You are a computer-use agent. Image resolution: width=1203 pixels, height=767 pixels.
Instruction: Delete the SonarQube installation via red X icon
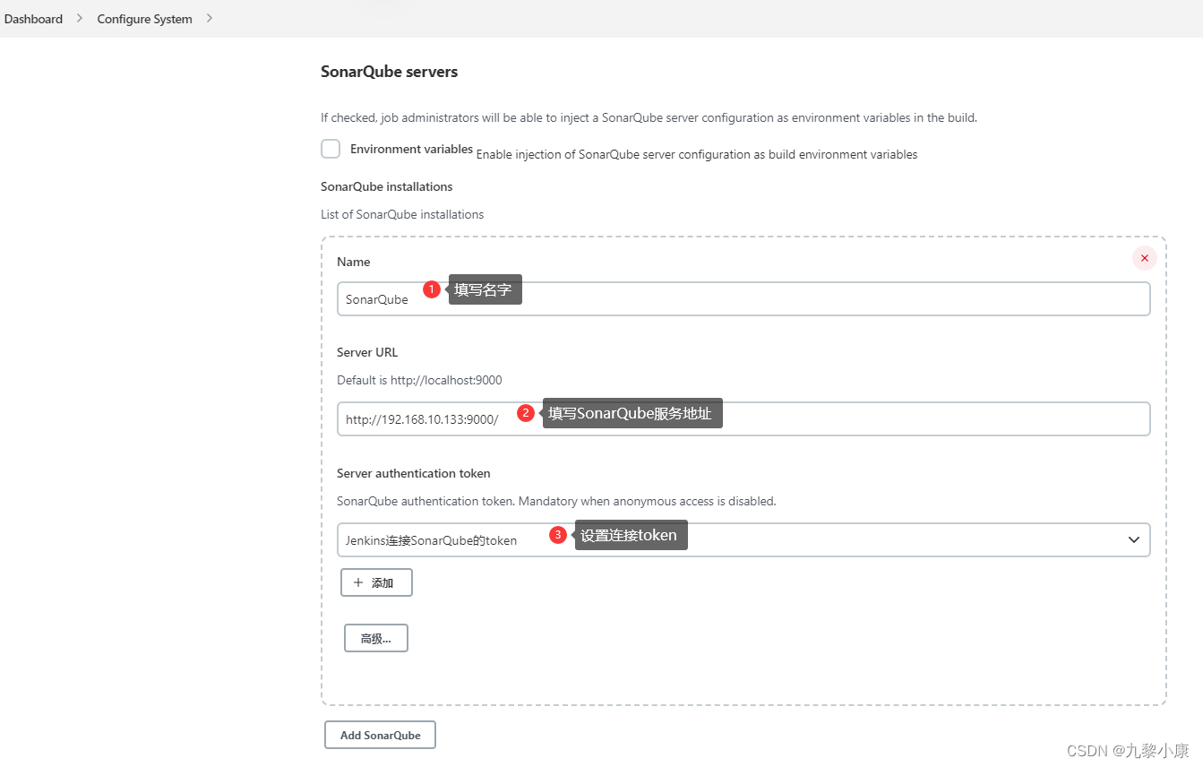click(x=1144, y=257)
